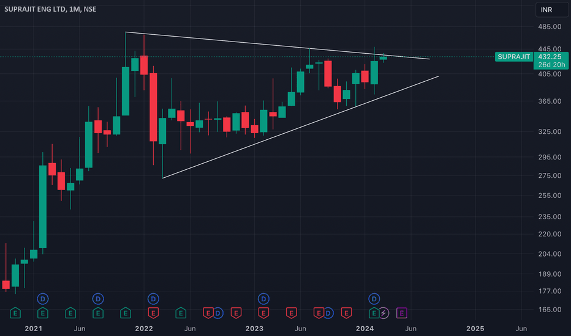Image resolution: width=571 pixels, height=336 pixels.
Task: Open the February 2021 dividend D marker
Action: pyautogui.click(x=43, y=299)
